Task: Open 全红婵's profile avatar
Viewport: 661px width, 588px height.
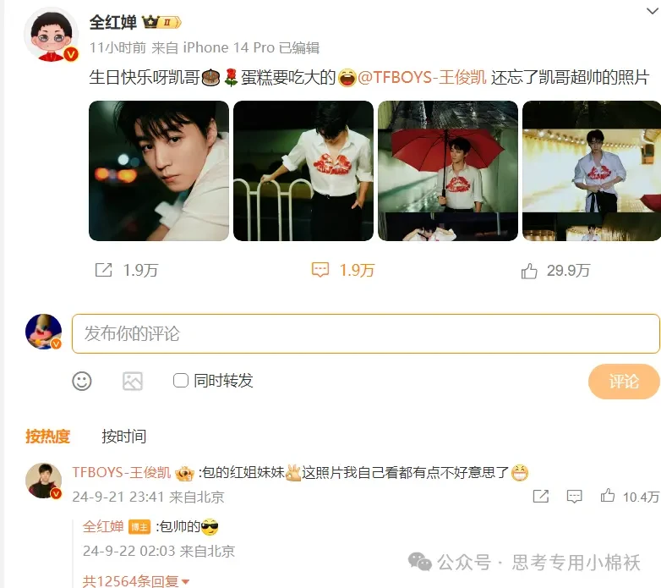Action: click(51, 35)
